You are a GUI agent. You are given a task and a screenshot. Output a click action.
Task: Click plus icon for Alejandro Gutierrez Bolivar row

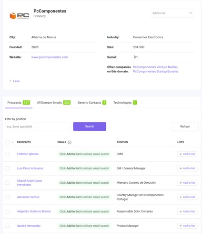[x=181, y=212]
